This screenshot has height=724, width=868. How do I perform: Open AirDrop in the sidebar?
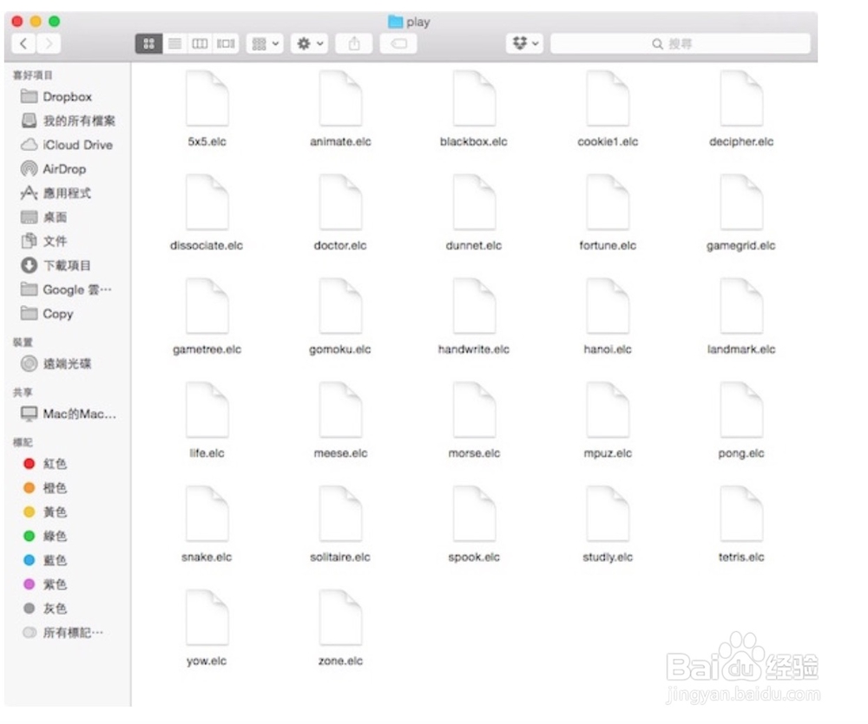[53, 169]
